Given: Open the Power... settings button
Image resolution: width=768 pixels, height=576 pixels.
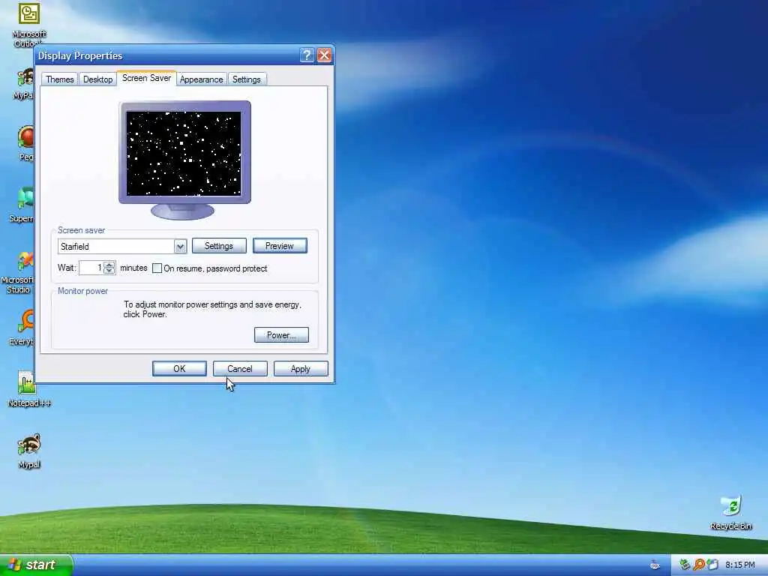Looking at the screenshot, I should pos(281,335).
